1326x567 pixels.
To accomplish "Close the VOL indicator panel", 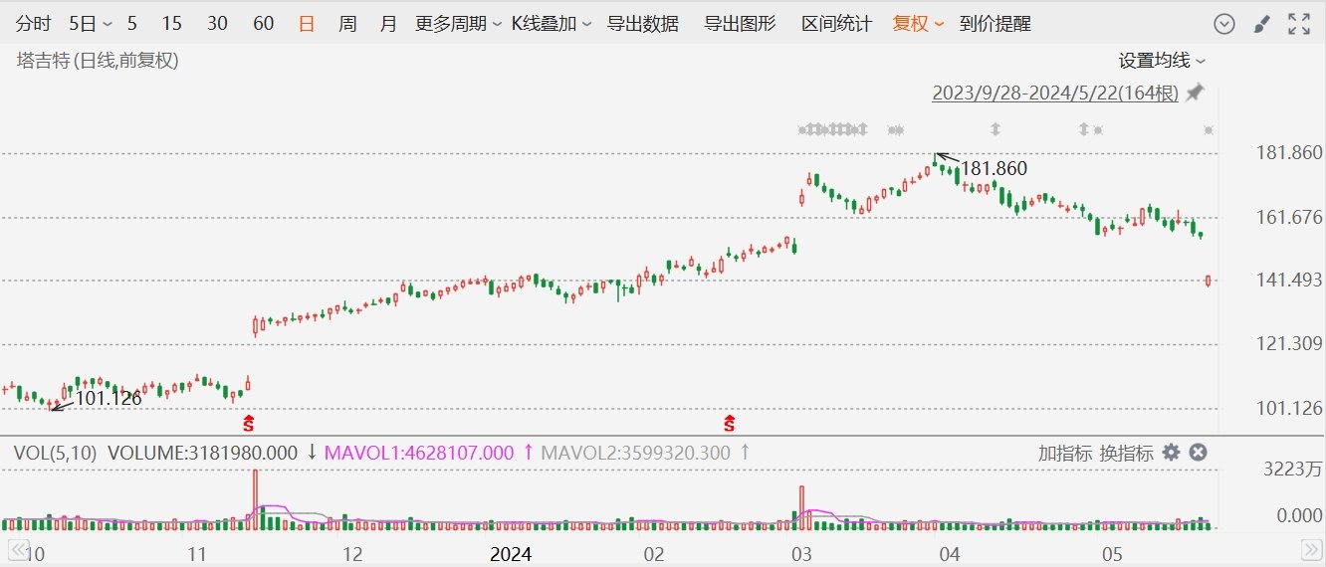I will point(1199,453).
